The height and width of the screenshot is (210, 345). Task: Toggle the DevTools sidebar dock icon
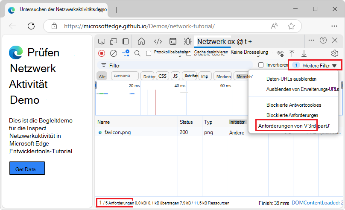click(126, 41)
